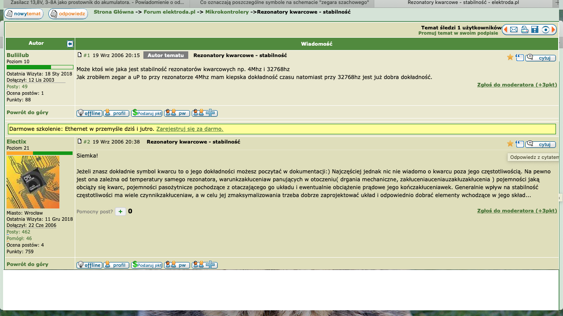
Task: Star post #2 by Electix
Action: coord(510,144)
